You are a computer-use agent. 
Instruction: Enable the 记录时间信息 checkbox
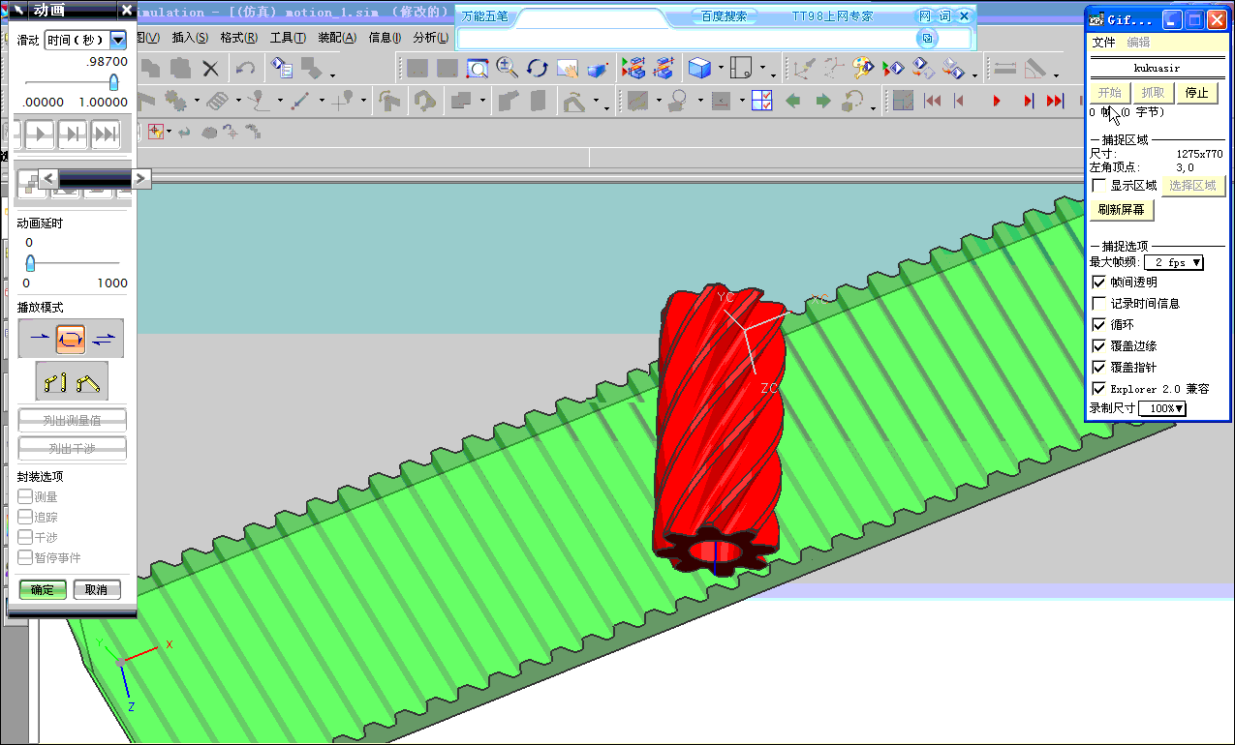pos(1098,303)
